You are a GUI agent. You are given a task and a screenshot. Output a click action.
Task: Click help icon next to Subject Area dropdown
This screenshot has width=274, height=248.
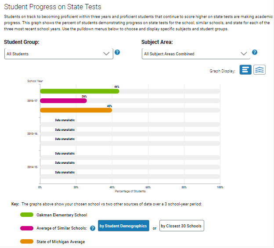(x=254, y=53)
